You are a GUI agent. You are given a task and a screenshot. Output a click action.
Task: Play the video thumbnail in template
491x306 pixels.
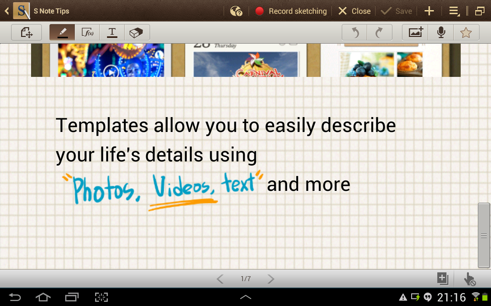[111, 72]
